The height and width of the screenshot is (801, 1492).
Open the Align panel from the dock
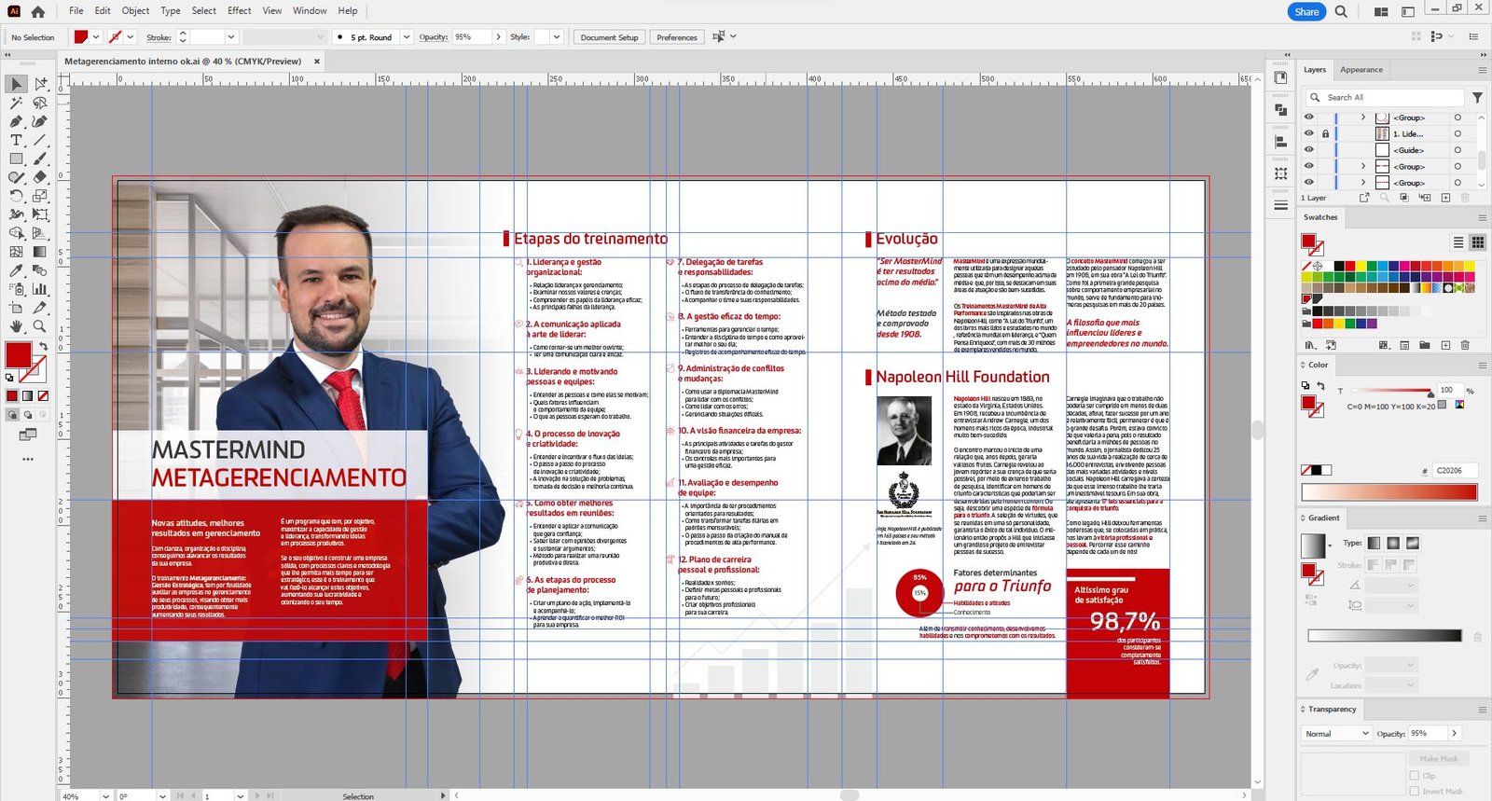(x=1280, y=142)
